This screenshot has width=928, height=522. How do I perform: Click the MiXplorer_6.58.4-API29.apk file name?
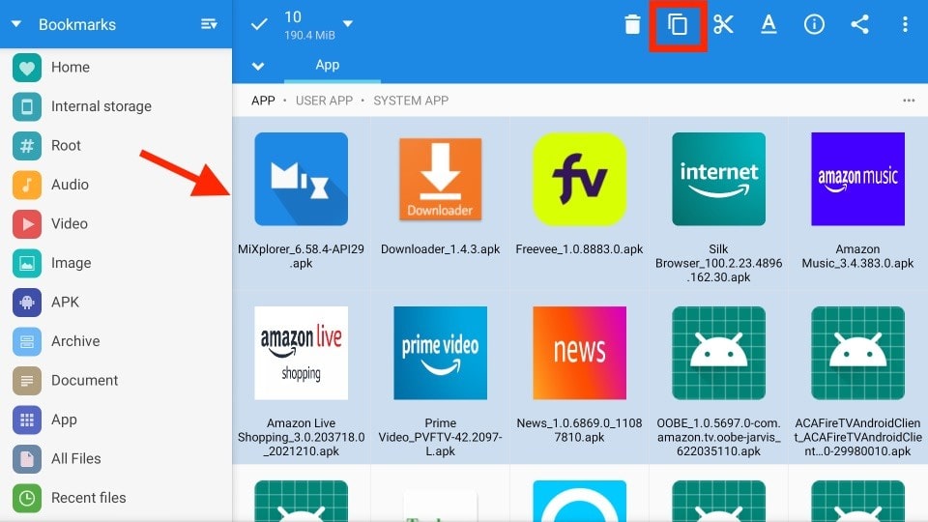point(302,256)
